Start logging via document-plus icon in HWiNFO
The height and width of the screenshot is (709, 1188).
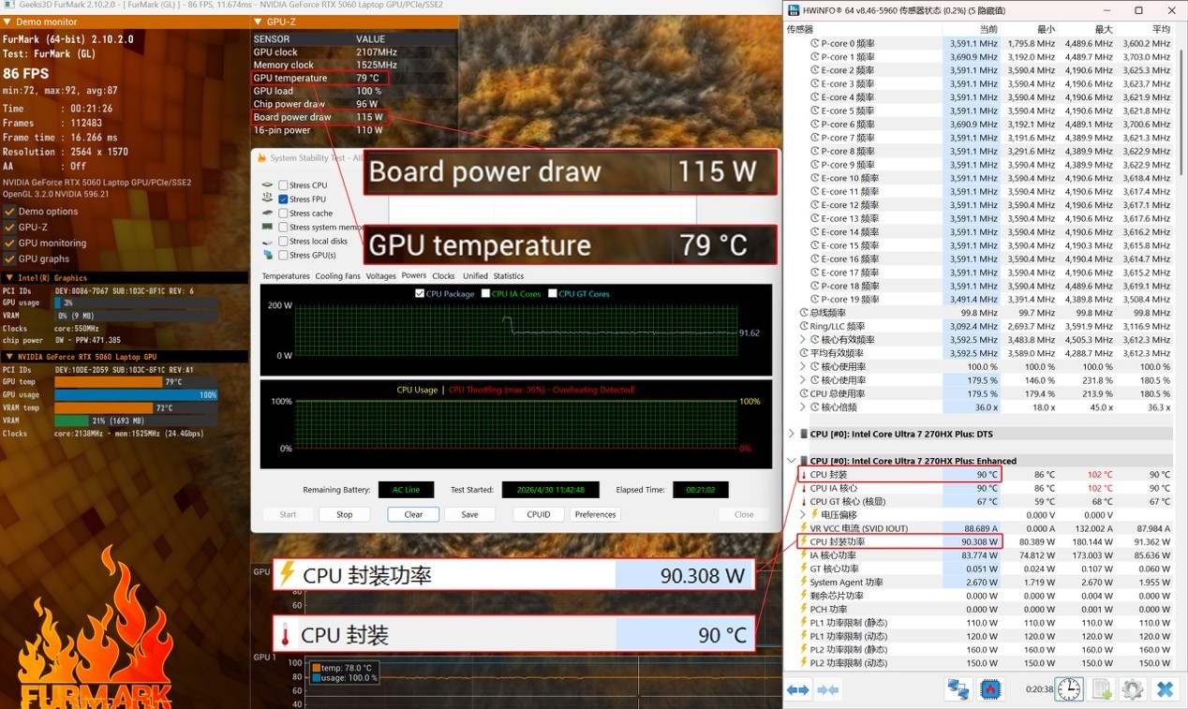click(x=1102, y=689)
